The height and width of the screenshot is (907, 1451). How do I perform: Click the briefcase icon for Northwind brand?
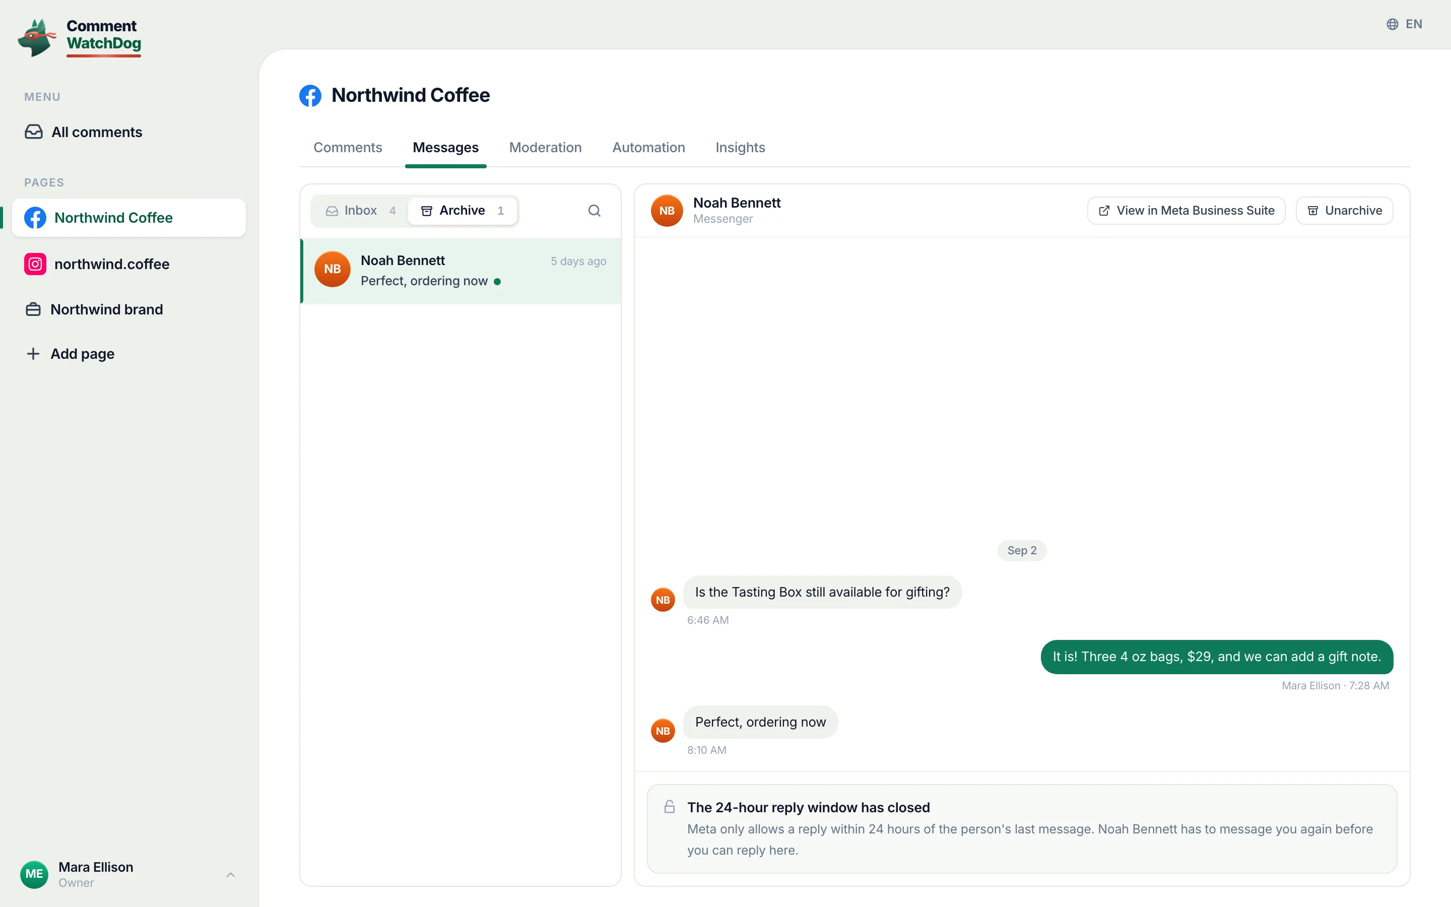tap(34, 309)
